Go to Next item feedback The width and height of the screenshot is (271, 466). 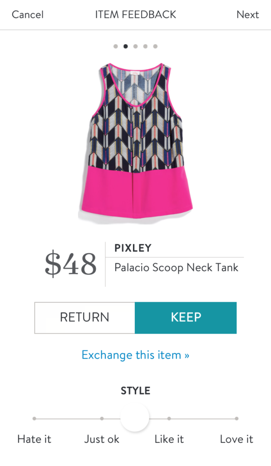[247, 15]
